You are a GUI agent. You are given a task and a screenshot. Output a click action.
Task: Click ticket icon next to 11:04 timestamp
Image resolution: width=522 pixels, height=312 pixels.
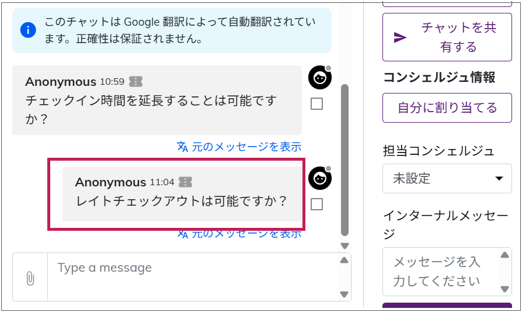pos(185,182)
